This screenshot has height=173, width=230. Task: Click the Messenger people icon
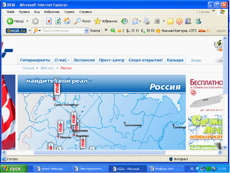[198, 21]
